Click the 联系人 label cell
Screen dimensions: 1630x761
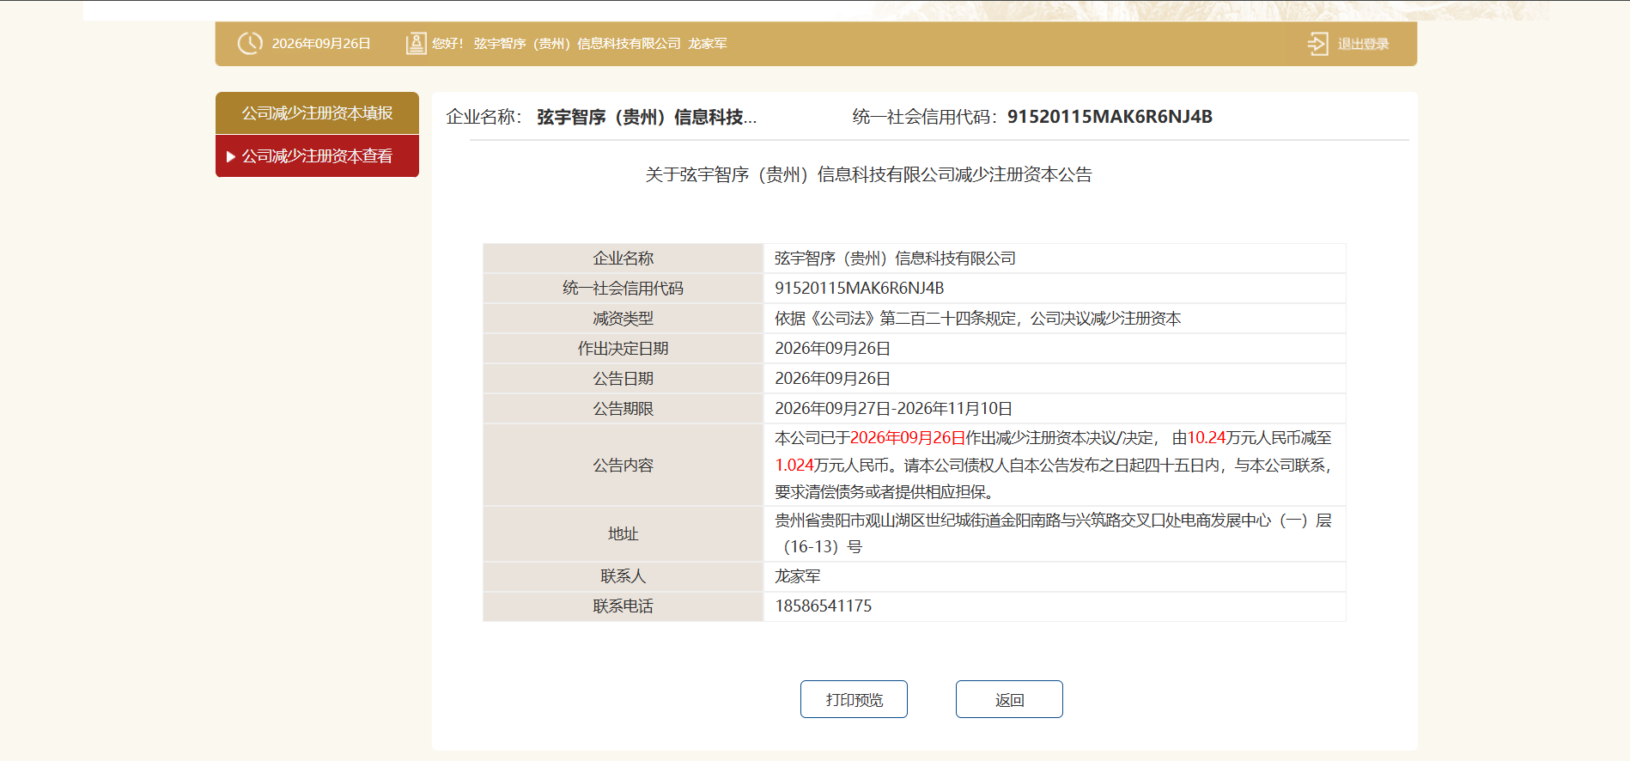coord(623,576)
